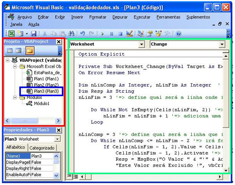This screenshot has height=185, width=235.
Task: Click the Paste clipboard icon
Action: pos(62,33)
